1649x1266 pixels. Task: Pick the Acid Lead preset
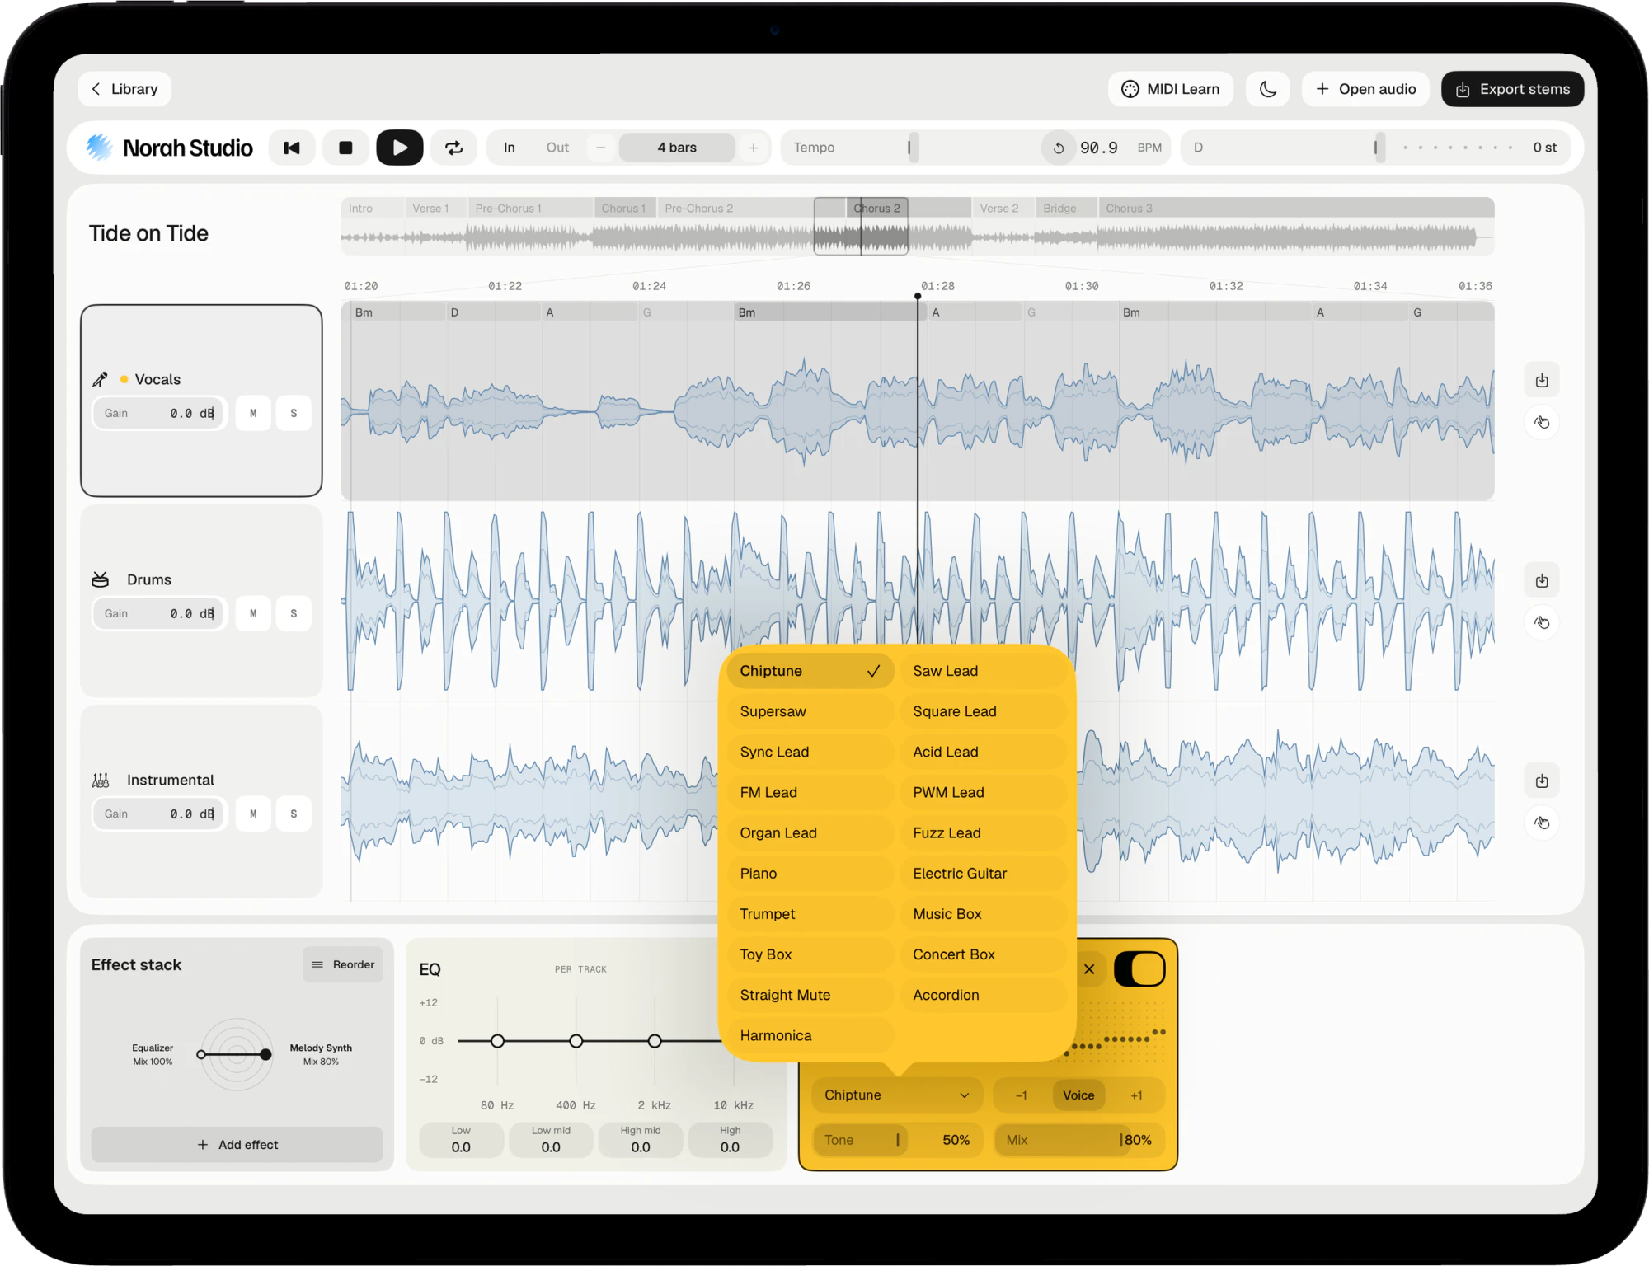[984, 753]
